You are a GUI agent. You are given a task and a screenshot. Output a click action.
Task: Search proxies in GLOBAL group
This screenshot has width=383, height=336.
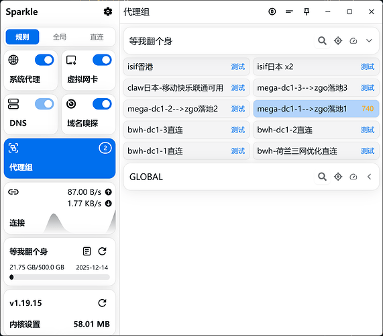tap(322, 177)
